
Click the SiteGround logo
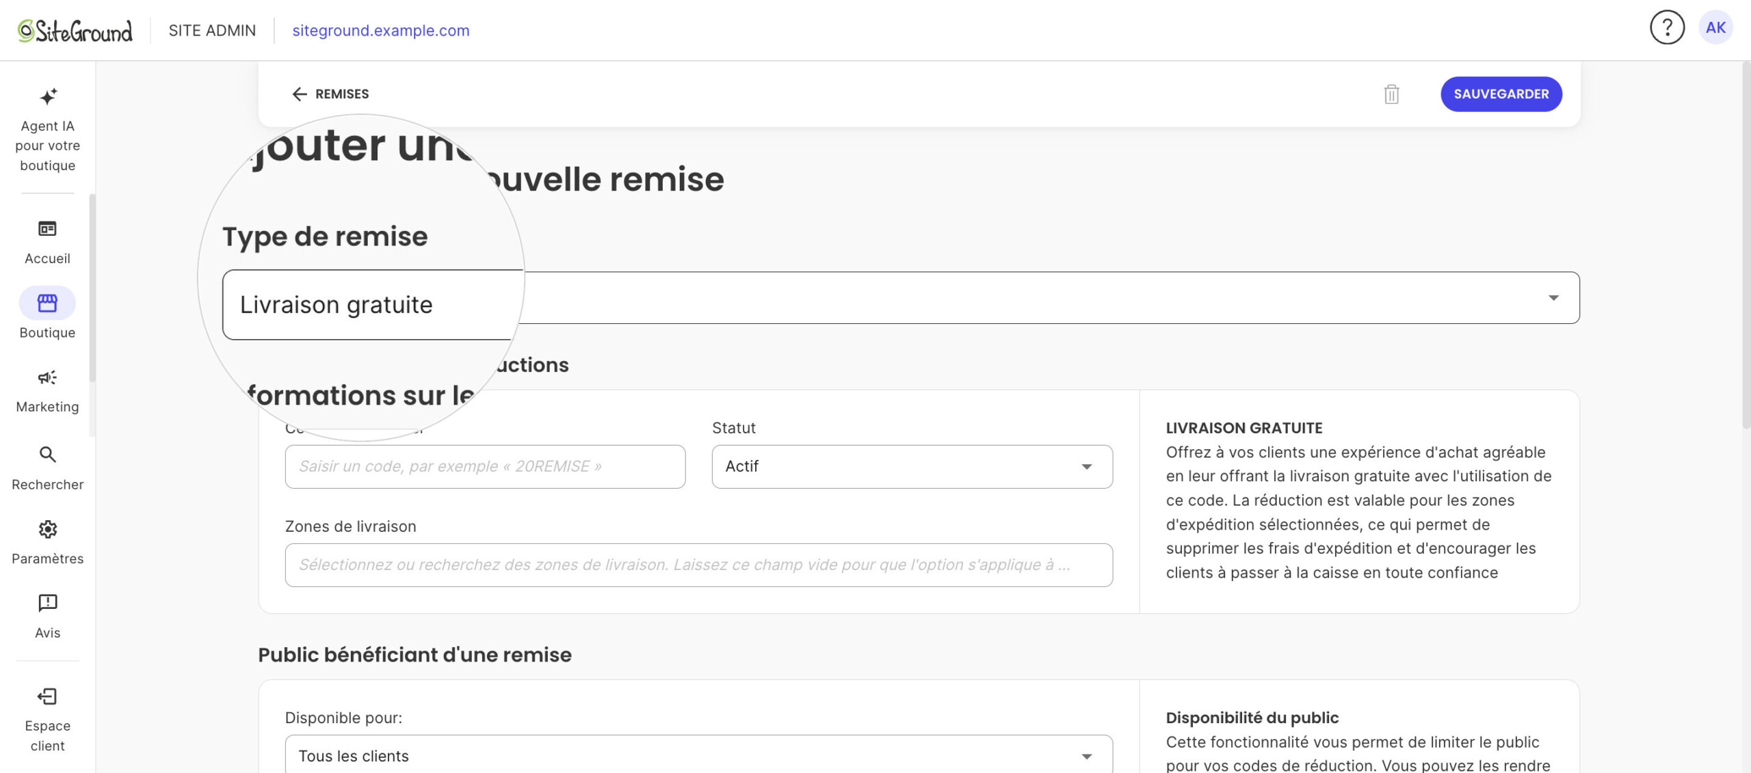(x=75, y=31)
